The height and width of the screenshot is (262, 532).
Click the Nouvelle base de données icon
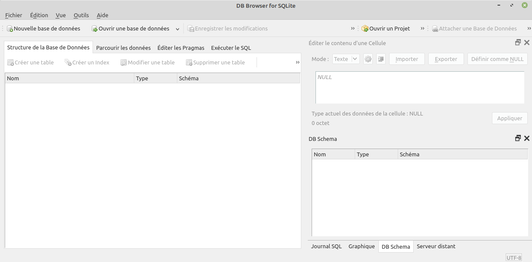point(10,29)
